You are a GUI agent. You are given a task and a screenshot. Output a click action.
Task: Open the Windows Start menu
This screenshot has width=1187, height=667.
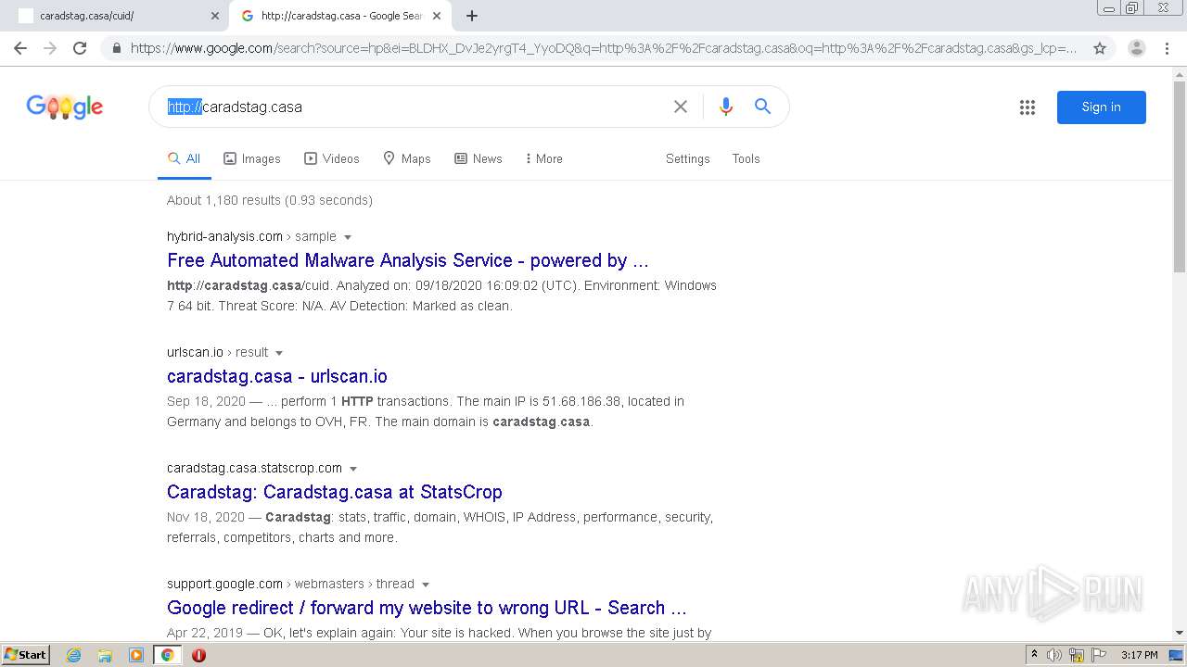[25, 655]
